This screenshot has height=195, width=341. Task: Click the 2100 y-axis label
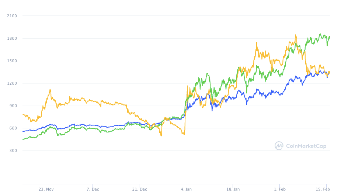pyautogui.click(x=12, y=16)
